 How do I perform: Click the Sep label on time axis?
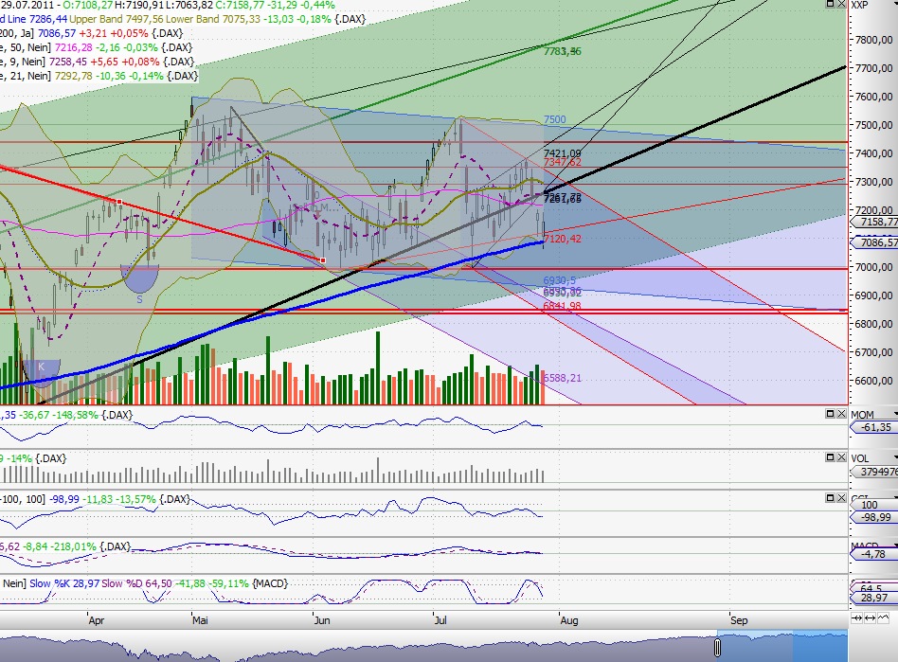tap(739, 620)
